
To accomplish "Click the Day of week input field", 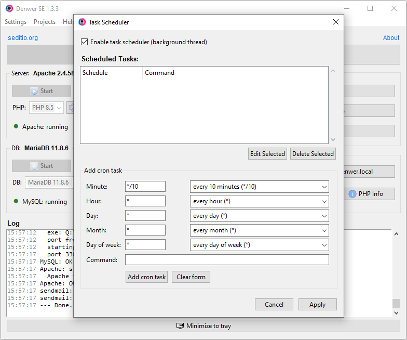I will tap(145, 244).
